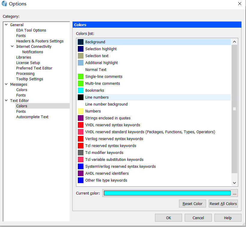
Task: Collapse the General category
Action: click(6, 25)
